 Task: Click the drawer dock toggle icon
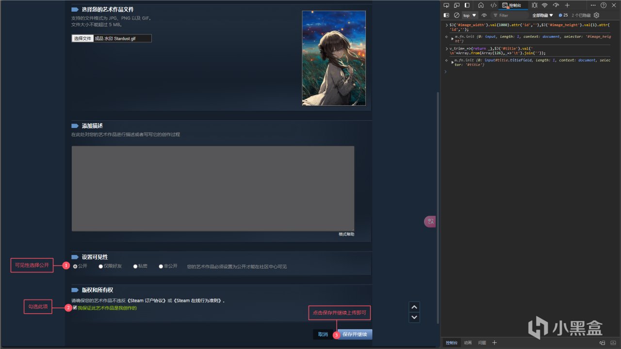tap(602, 343)
